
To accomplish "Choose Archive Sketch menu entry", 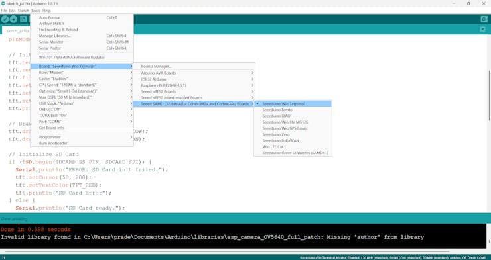I will tap(82, 24).
